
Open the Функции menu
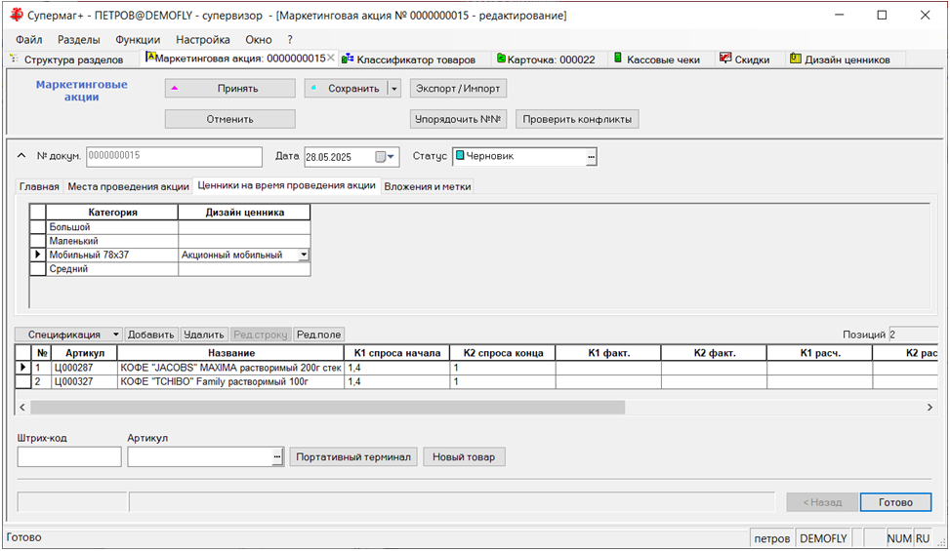point(138,40)
